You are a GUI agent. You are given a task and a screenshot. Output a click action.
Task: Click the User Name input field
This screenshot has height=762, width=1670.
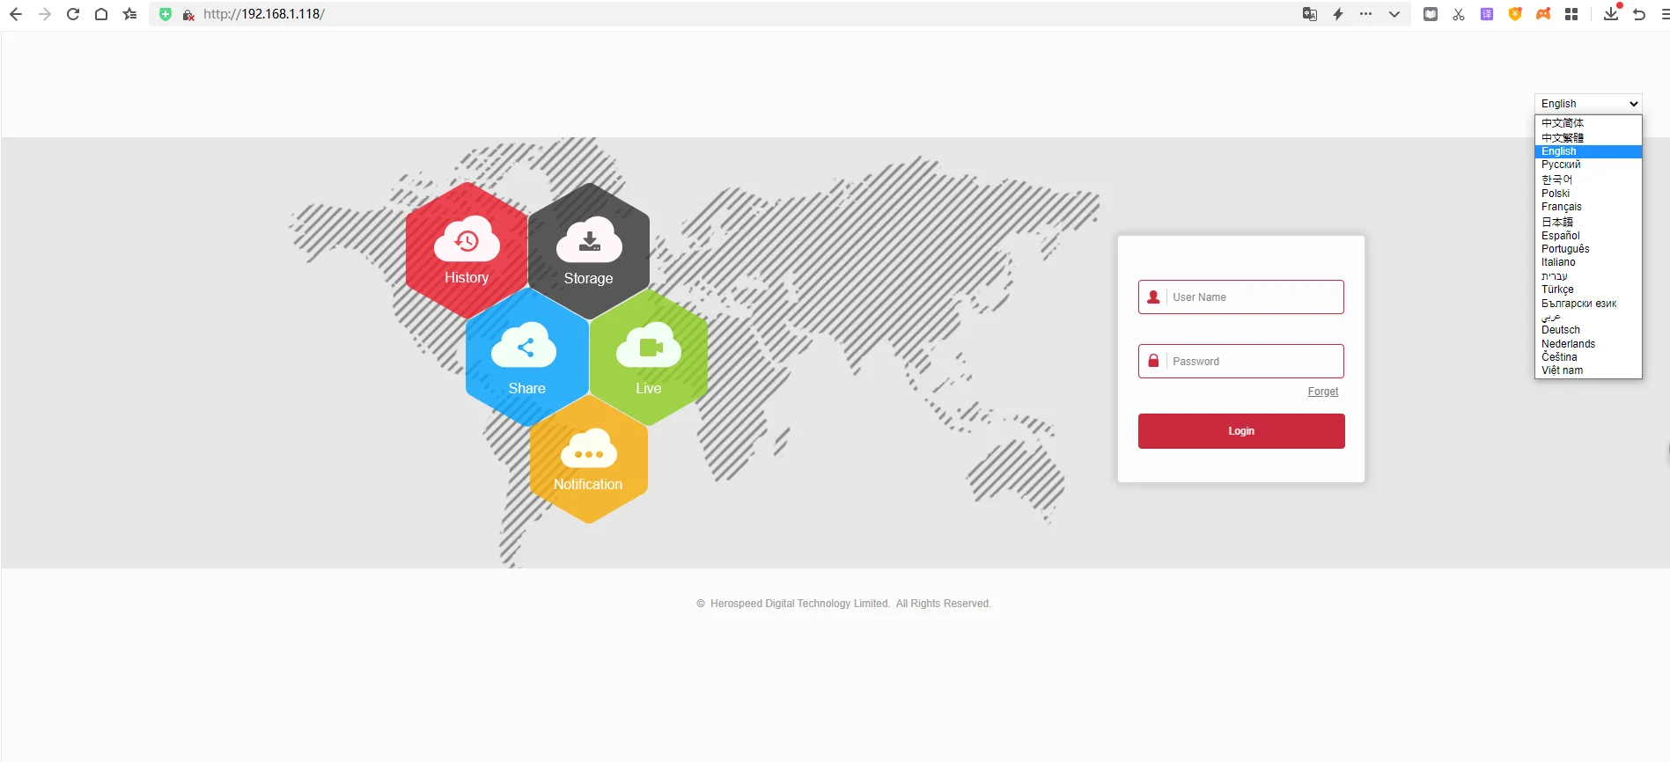tap(1241, 297)
